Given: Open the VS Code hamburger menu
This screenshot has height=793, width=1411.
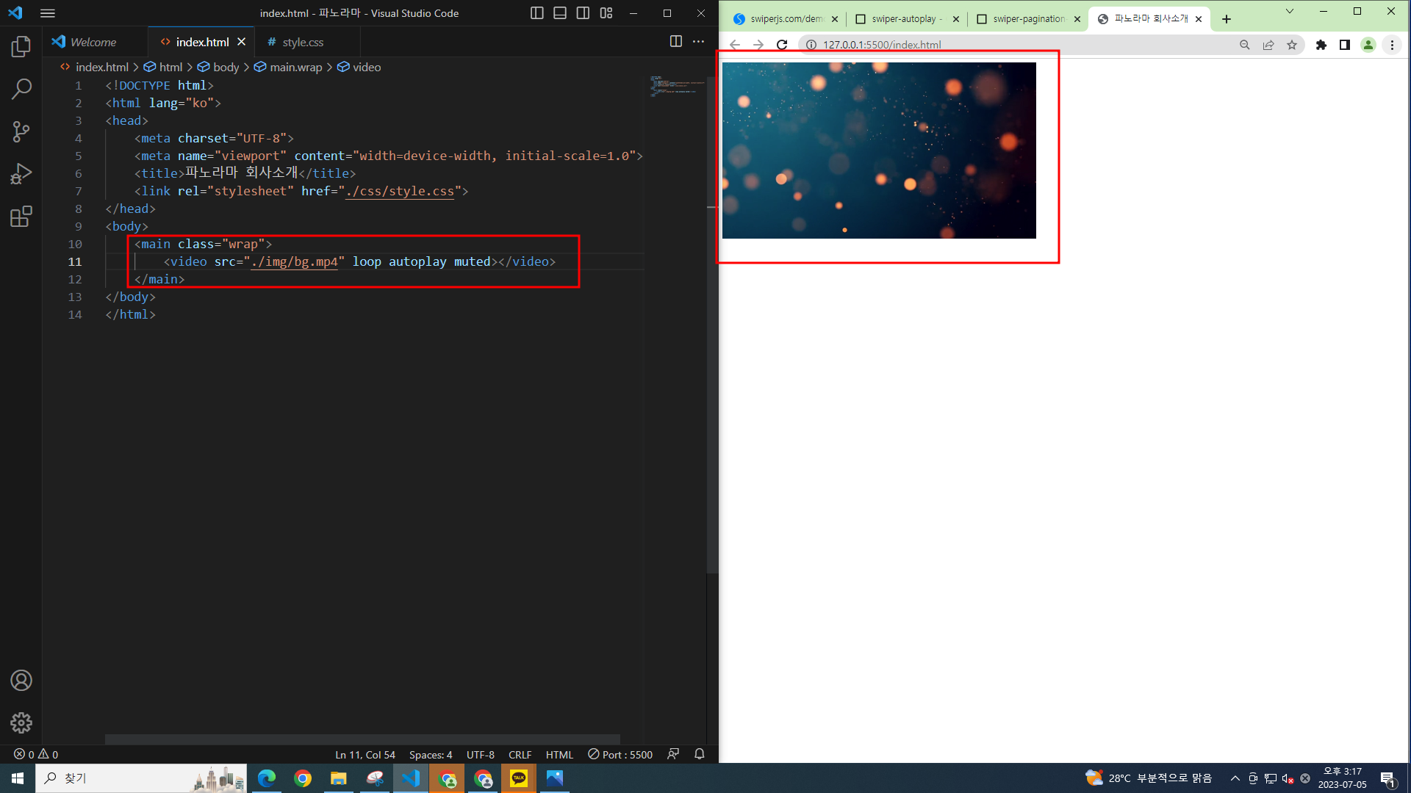Looking at the screenshot, I should tap(48, 13).
